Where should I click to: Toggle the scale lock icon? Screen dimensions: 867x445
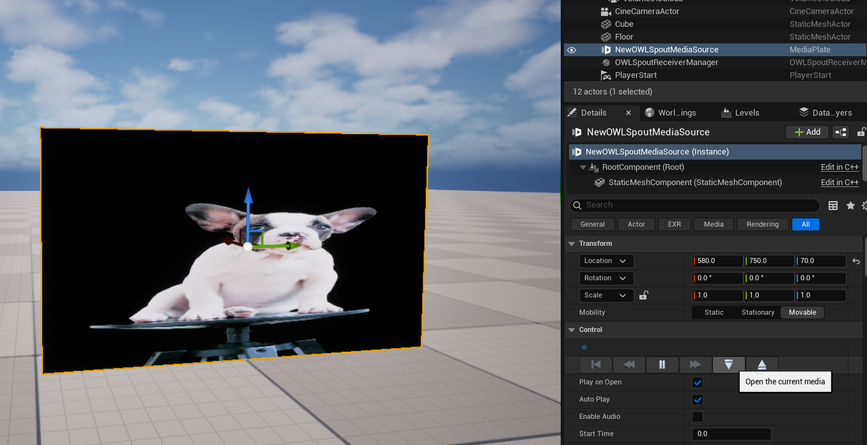click(x=644, y=296)
